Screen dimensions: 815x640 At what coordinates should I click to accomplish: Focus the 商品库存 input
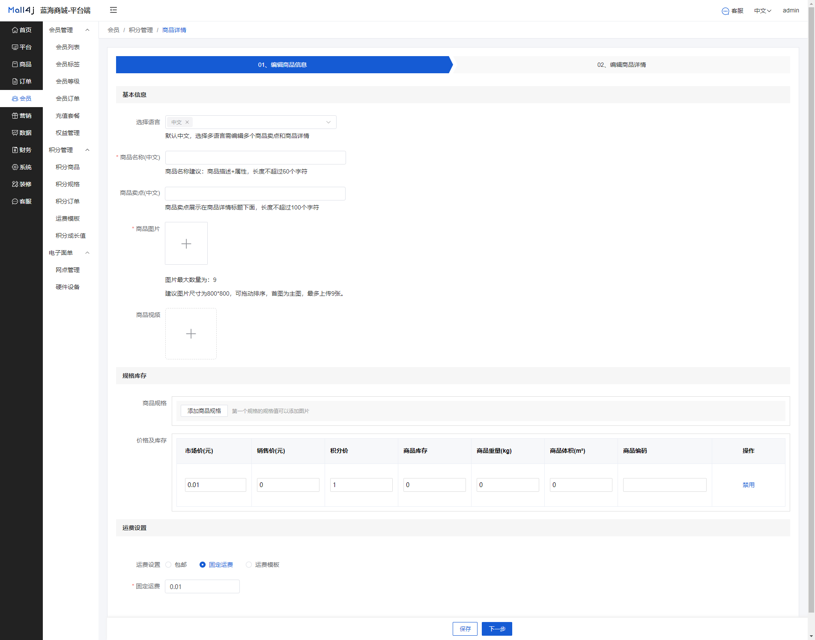tap(435, 485)
